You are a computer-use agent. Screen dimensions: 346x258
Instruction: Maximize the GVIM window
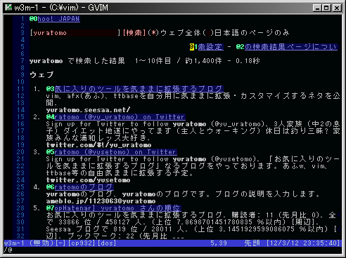(326, 8)
